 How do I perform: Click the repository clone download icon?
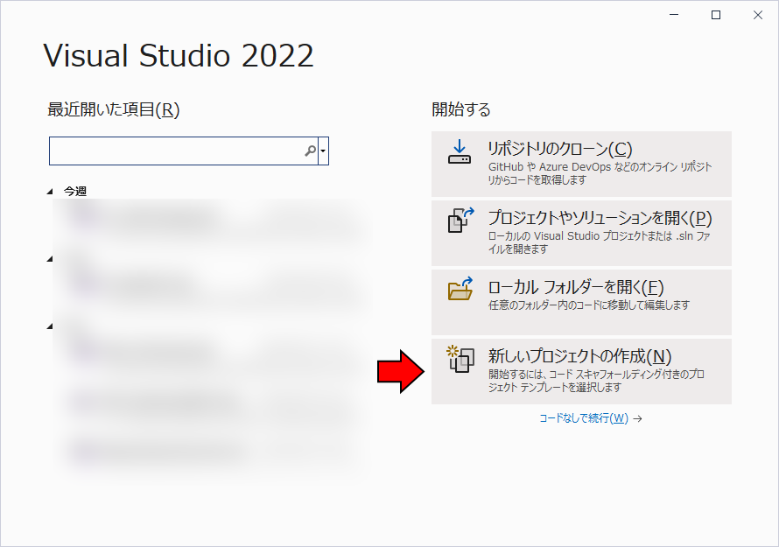pos(459,151)
